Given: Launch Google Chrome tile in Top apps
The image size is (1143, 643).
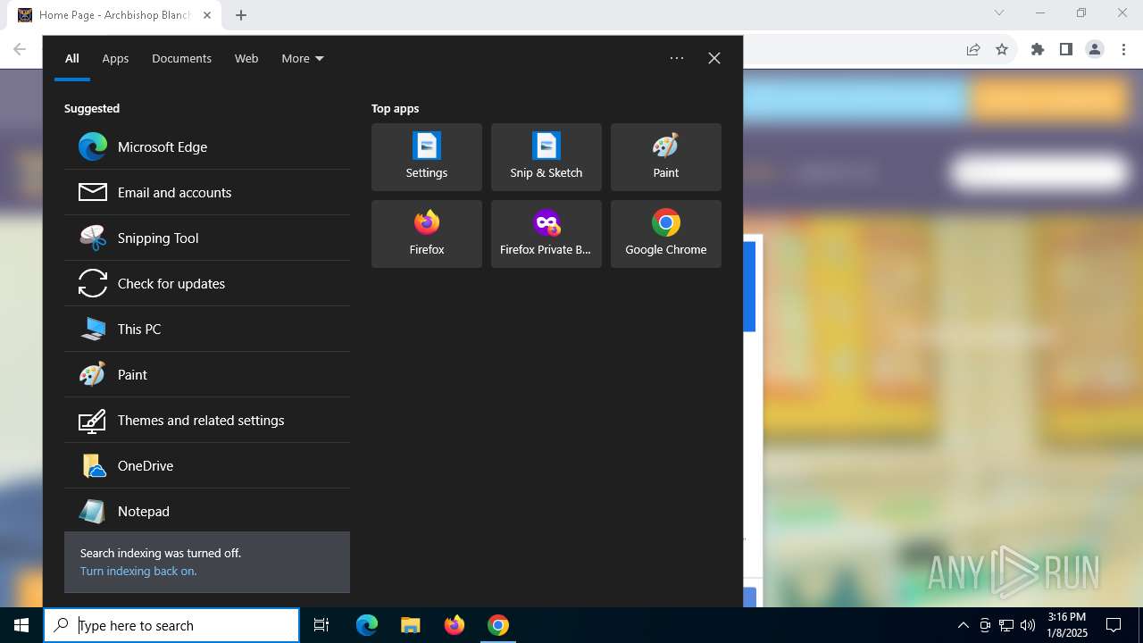Looking at the screenshot, I should (x=666, y=234).
